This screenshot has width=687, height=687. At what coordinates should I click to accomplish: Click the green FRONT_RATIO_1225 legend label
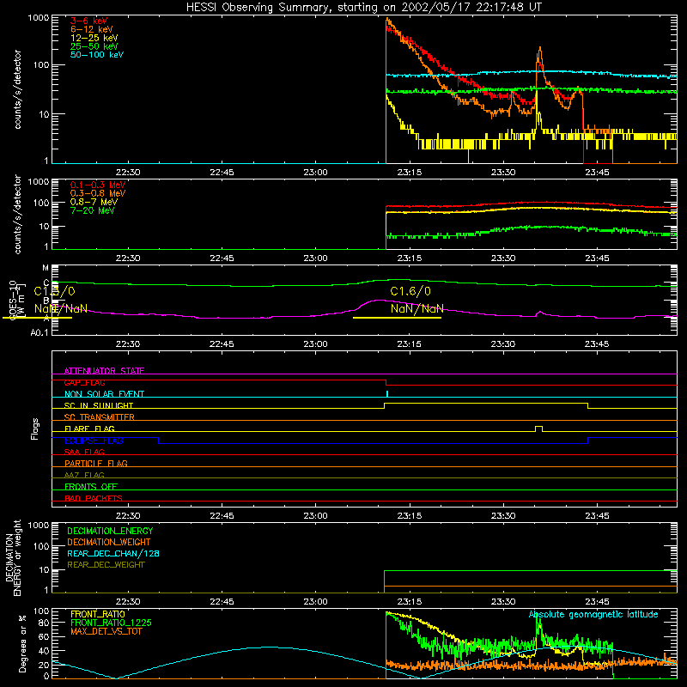click(112, 623)
